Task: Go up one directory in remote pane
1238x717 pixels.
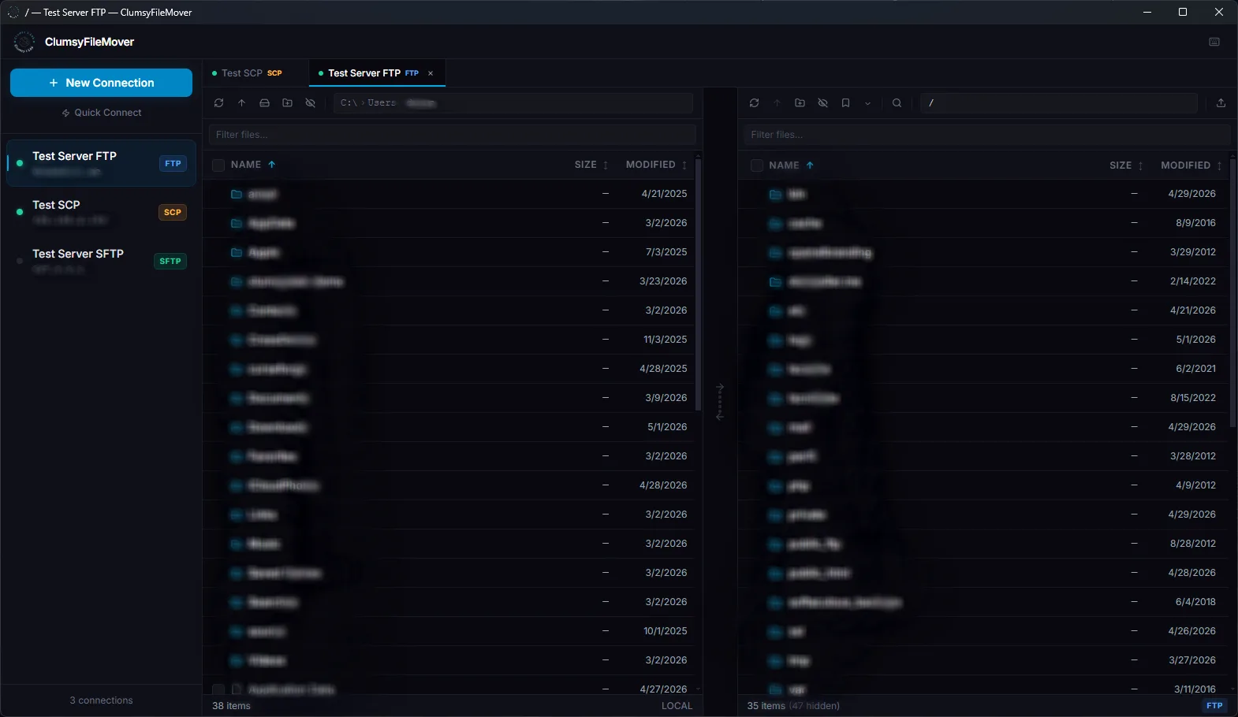Action: click(x=777, y=103)
